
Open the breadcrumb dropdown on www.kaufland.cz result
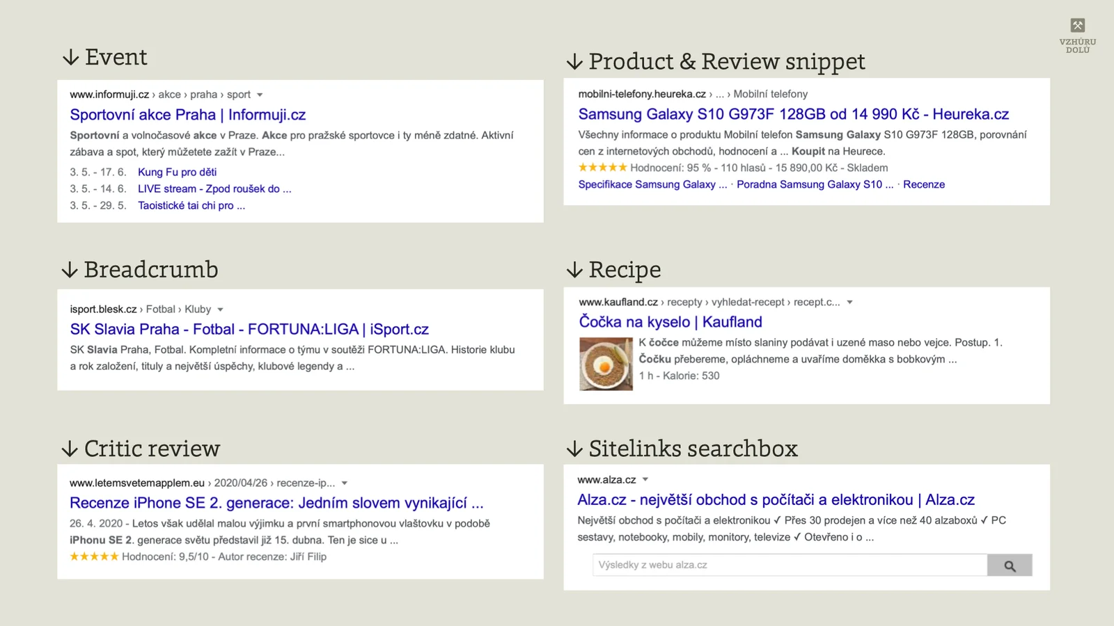click(850, 302)
